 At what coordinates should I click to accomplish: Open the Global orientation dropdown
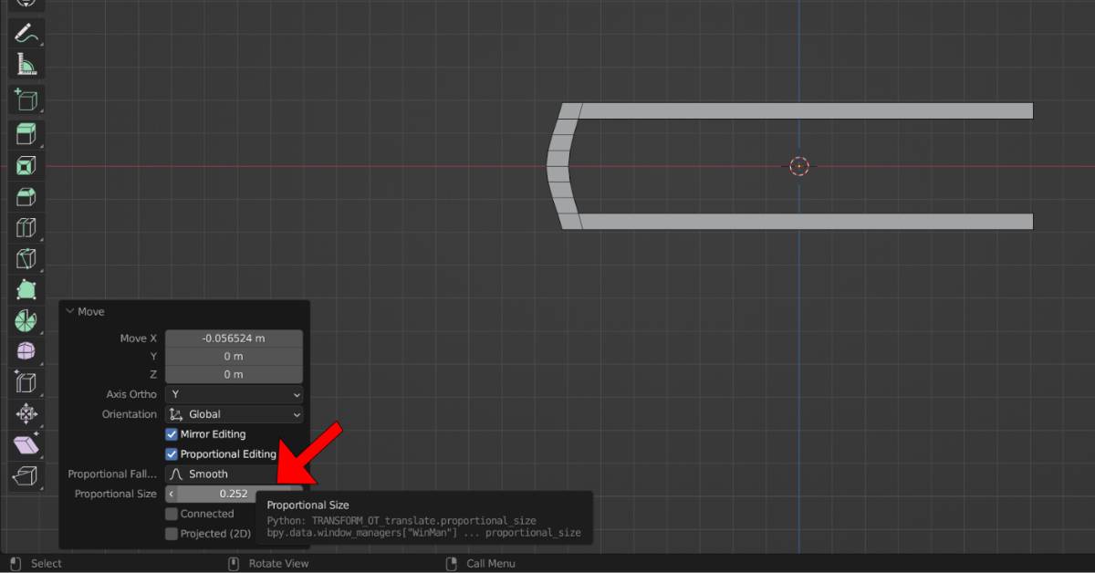click(x=234, y=413)
